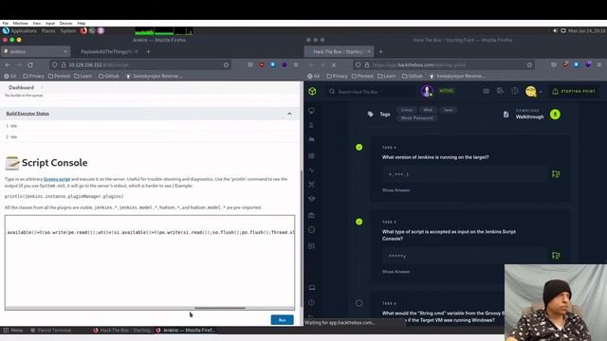Click the Pentest bookmark folder in Jenkins window

(59, 76)
